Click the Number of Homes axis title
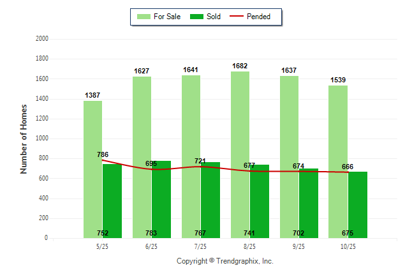The width and height of the screenshot is (412, 277). (24, 138)
